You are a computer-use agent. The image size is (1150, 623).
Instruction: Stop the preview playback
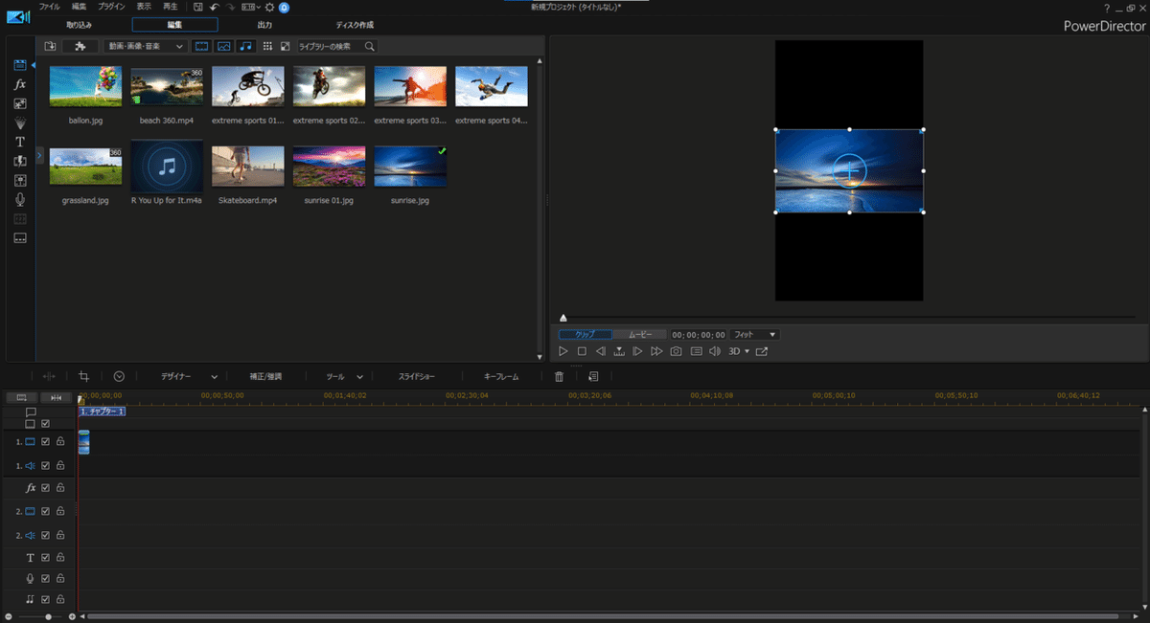tap(582, 352)
